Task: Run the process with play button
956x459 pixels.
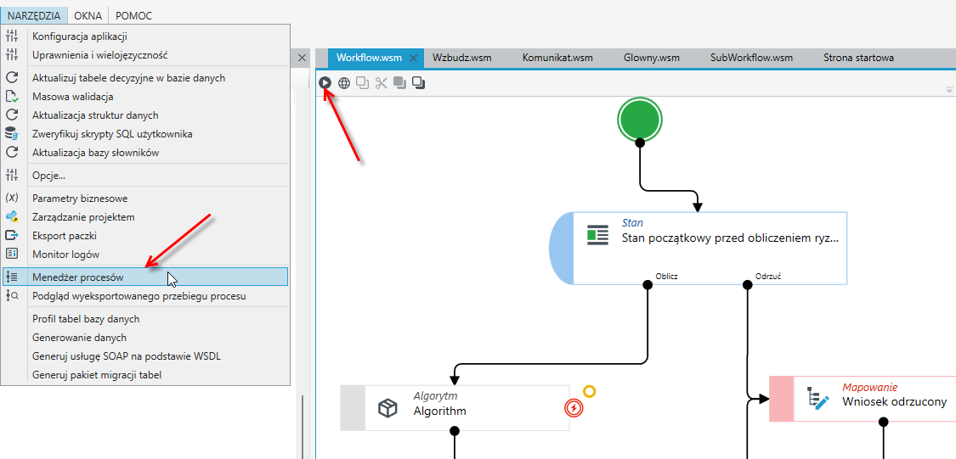Action: [x=325, y=83]
